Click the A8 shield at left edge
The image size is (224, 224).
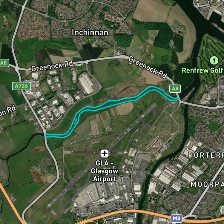tap(4, 63)
